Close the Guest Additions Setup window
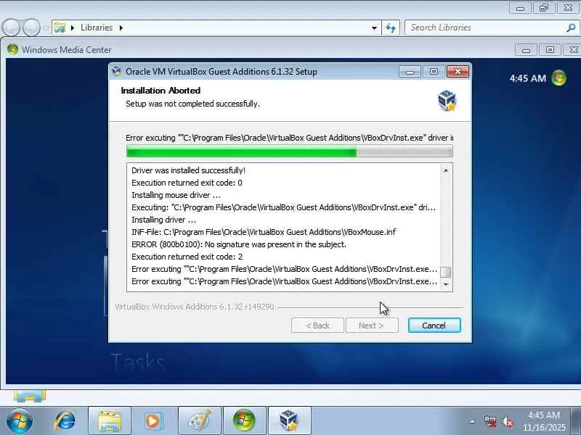This screenshot has width=581, height=435. click(x=458, y=71)
